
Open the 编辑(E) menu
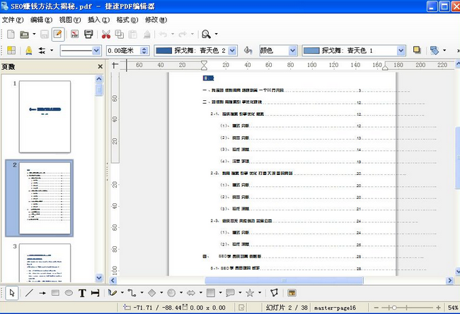[41, 20]
